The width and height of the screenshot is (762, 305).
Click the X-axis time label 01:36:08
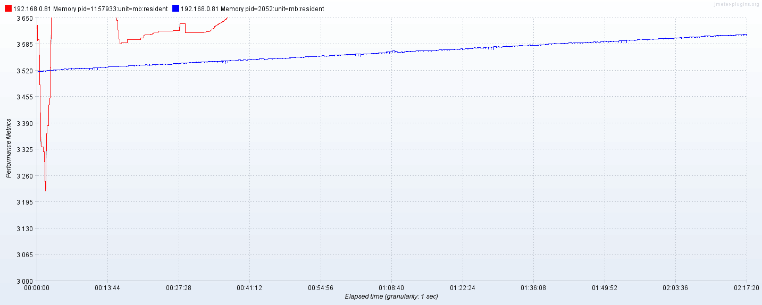pyautogui.click(x=534, y=288)
